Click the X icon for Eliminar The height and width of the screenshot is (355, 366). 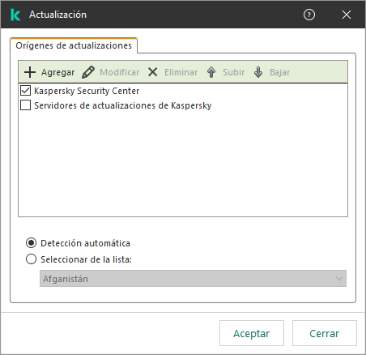153,72
